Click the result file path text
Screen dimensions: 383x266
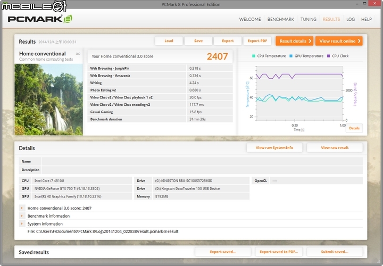point(103,231)
